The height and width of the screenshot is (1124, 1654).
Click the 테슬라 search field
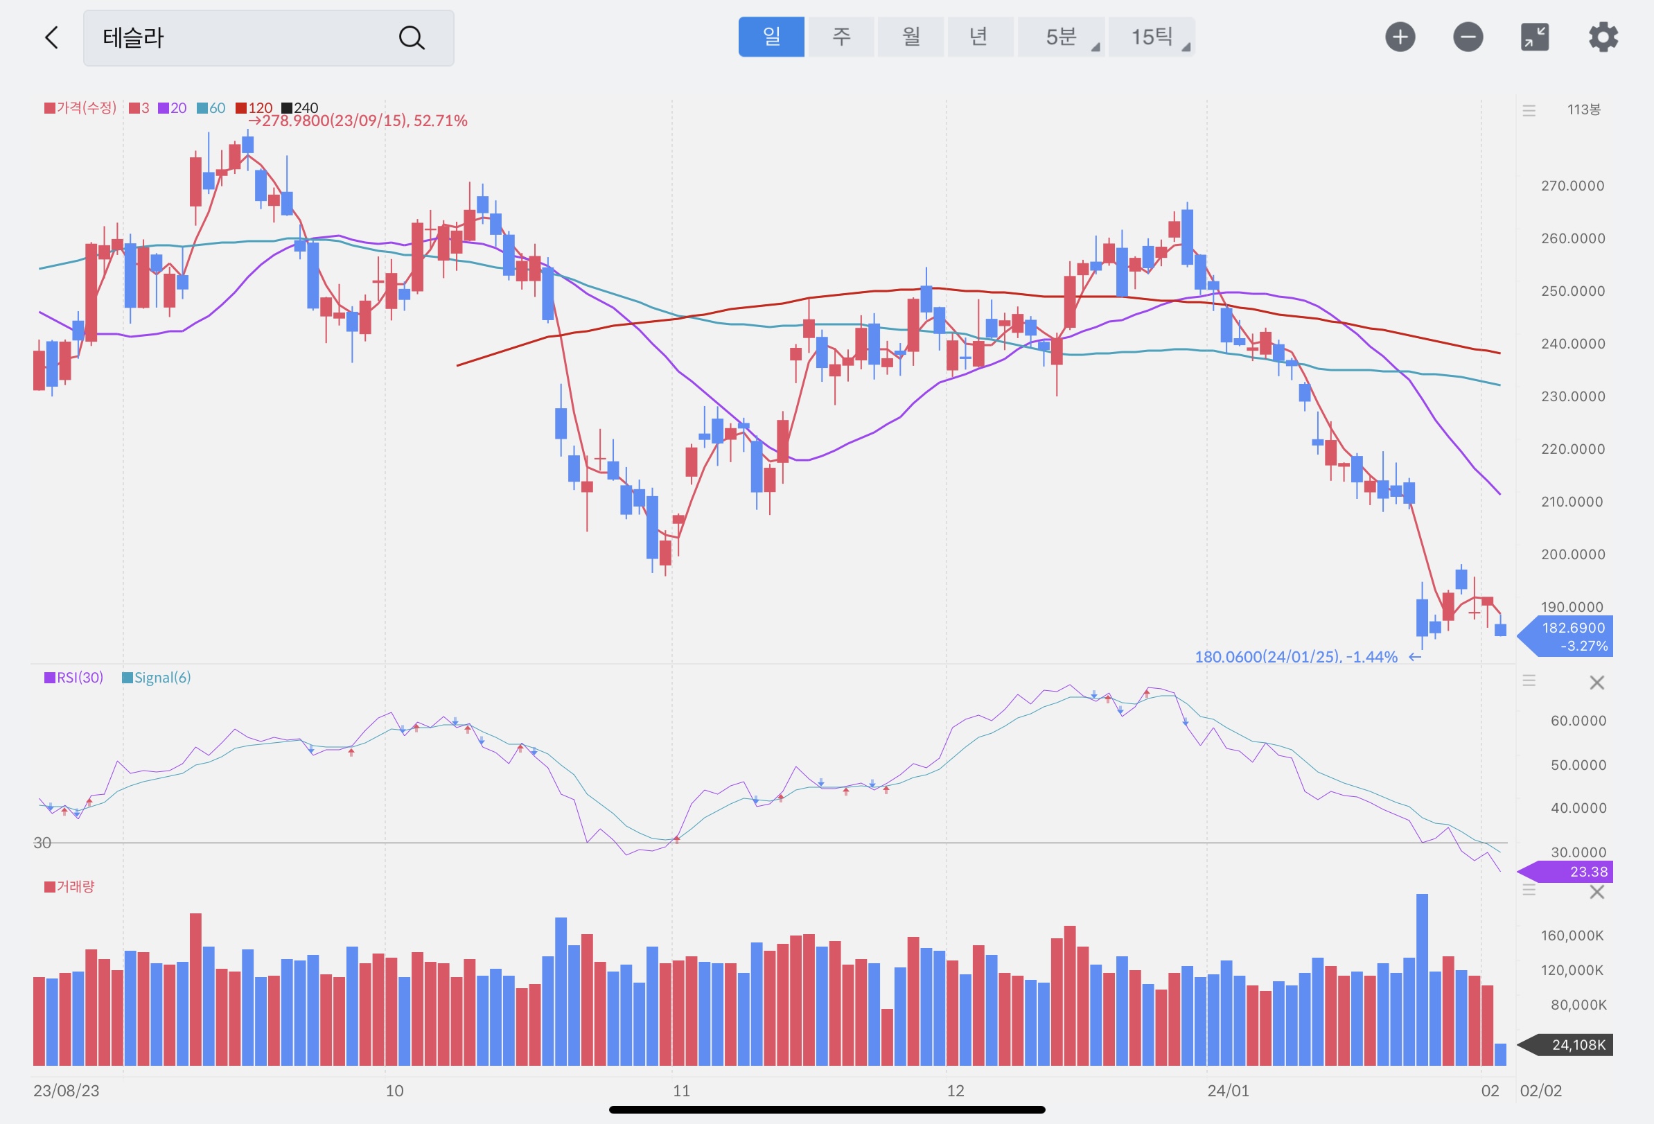pos(268,37)
